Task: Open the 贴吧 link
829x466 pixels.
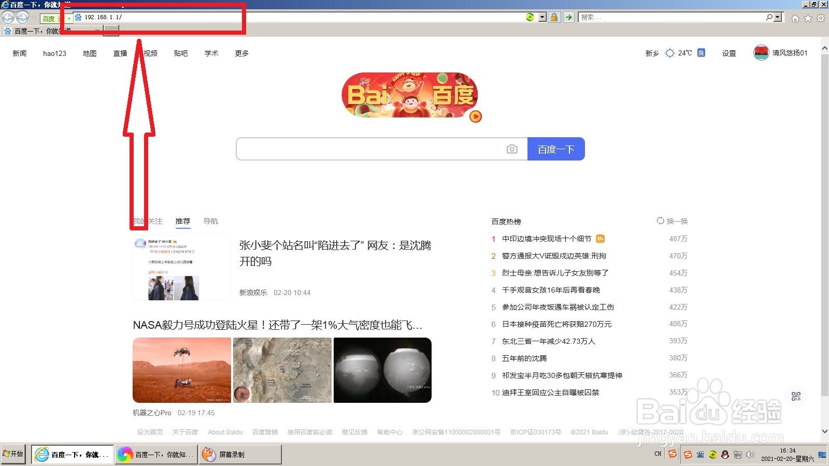Action: coord(181,53)
